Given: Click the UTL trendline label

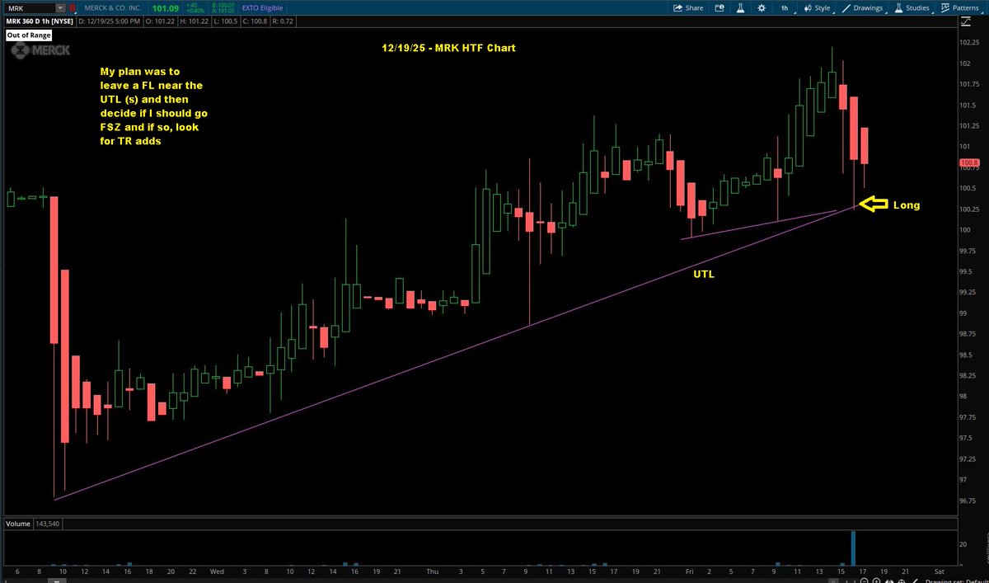Looking at the screenshot, I should [x=702, y=273].
